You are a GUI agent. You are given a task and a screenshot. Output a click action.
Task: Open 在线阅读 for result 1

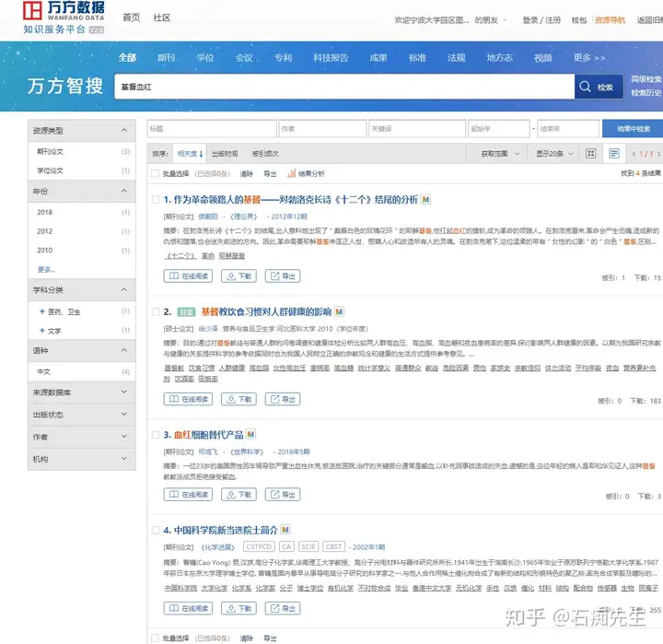[x=188, y=276]
